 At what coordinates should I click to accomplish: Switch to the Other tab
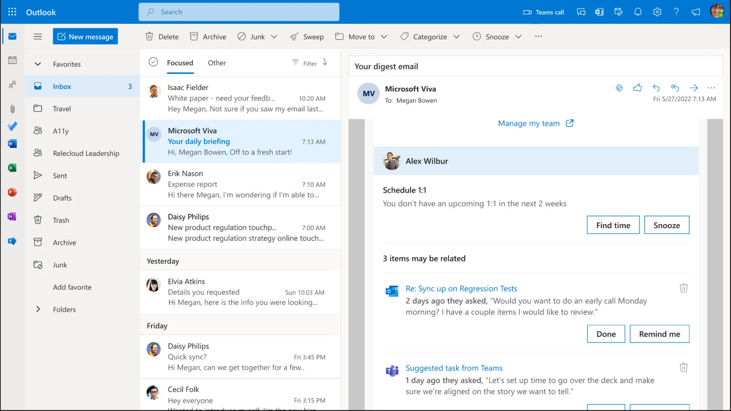click(217, 63)
